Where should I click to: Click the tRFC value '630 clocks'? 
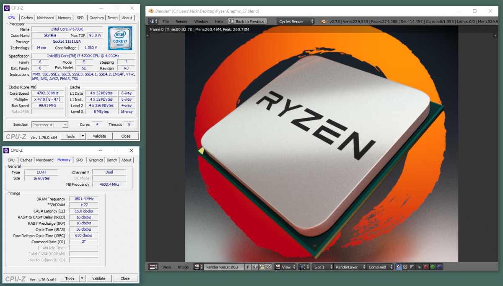83,235
